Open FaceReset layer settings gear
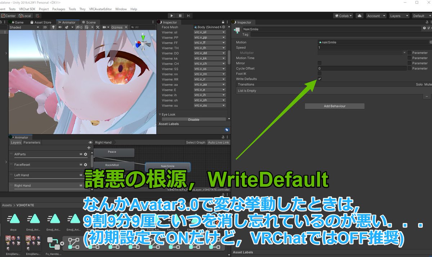The width and height of the screenshot is (432, 257). click(x=86, y=164)
